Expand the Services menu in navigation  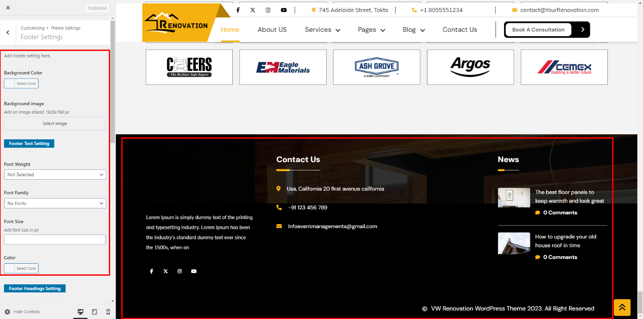point(322,30)
